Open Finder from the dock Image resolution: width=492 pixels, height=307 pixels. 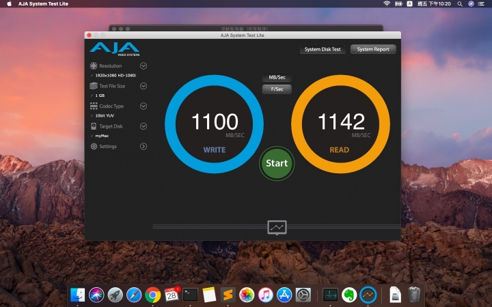77,295
